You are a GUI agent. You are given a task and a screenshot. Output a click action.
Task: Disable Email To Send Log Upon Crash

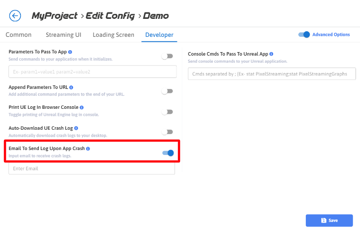(x=168, y=153)
